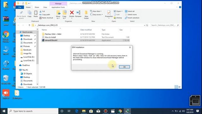The image size is (202, 114).
Task: Click the Up one level arrow
Action: pyautogui.click(x=29, y=25)
